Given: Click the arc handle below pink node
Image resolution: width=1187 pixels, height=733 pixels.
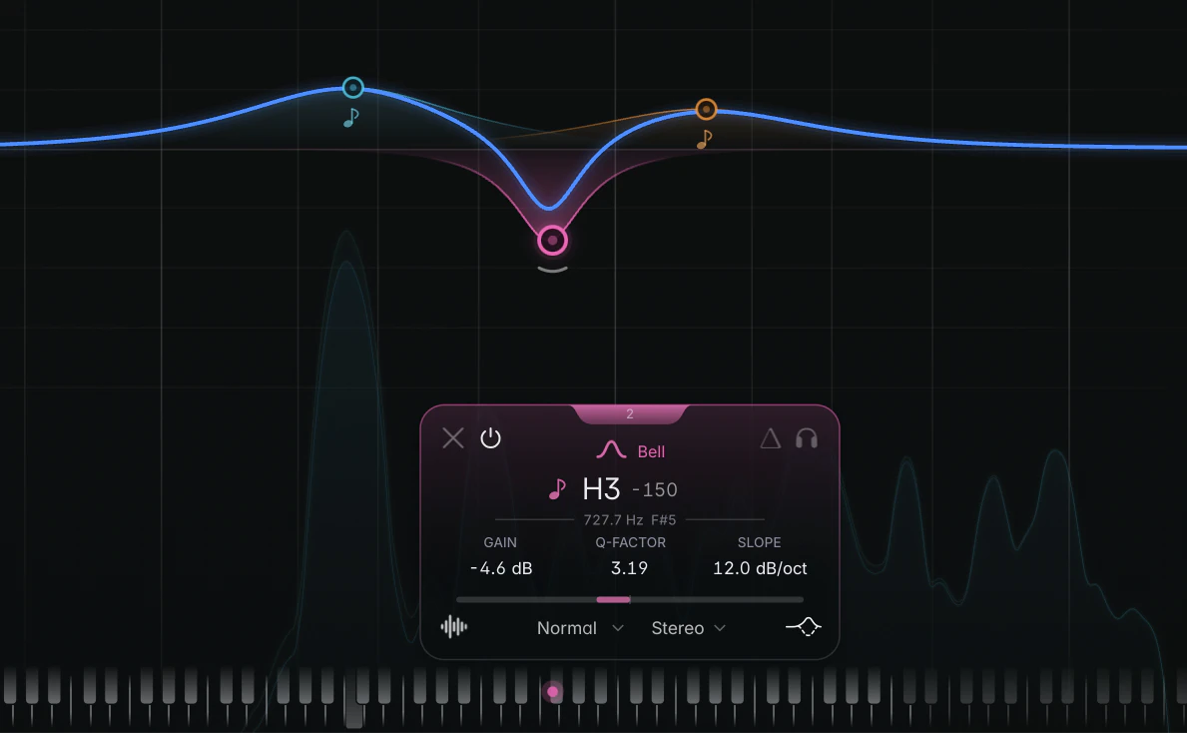Looking at the screenshot, I should coord(553,269).
